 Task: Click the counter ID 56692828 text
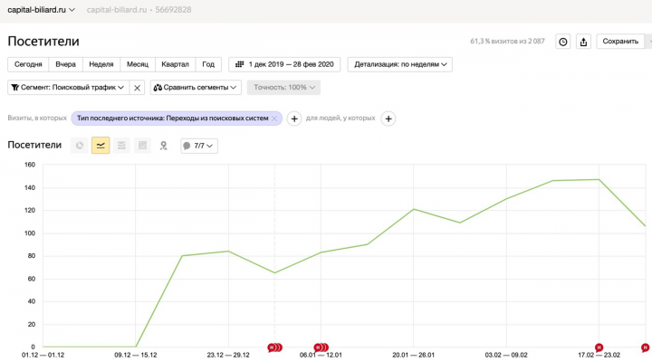[173, 10]
